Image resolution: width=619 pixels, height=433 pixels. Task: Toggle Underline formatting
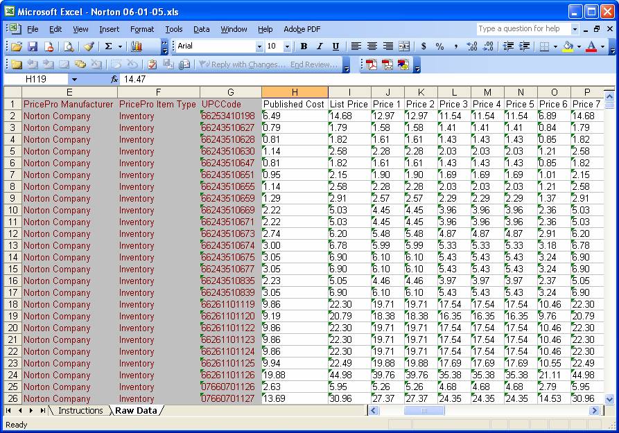pos(335,46)
